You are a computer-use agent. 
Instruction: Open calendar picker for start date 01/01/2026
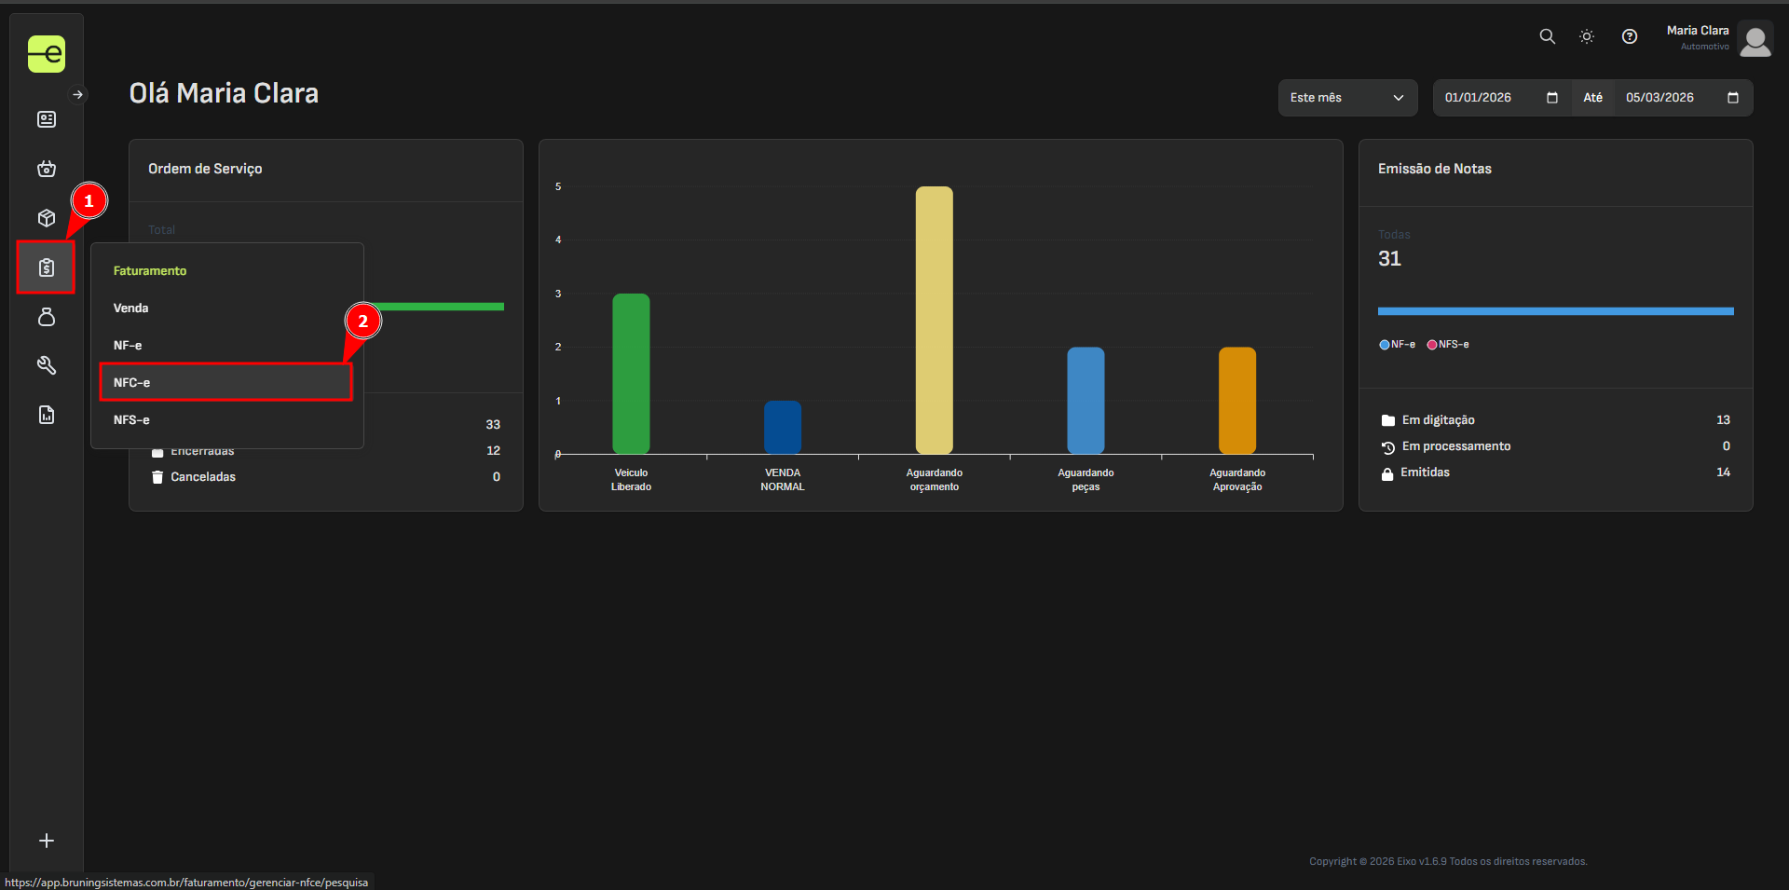[x=1551, y=98]
